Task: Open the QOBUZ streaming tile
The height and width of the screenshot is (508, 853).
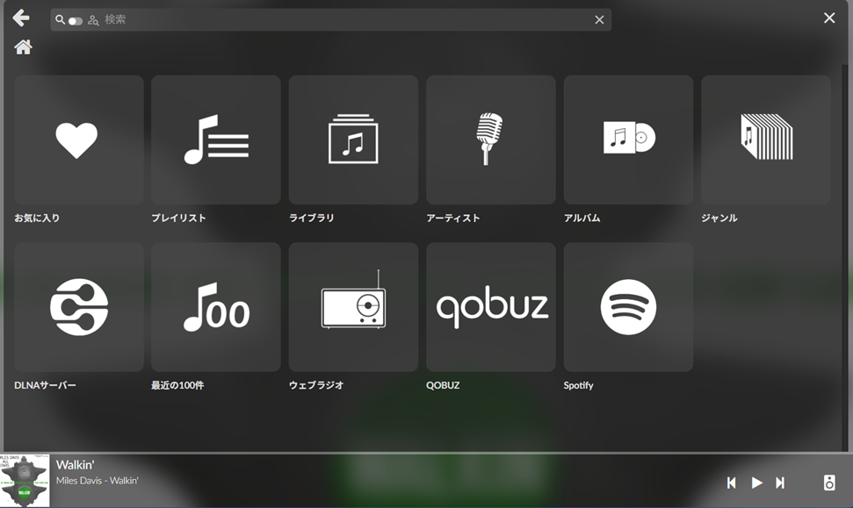Action: (x=491, y=307)
